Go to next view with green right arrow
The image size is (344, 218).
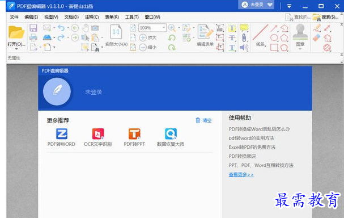(75, 37)
